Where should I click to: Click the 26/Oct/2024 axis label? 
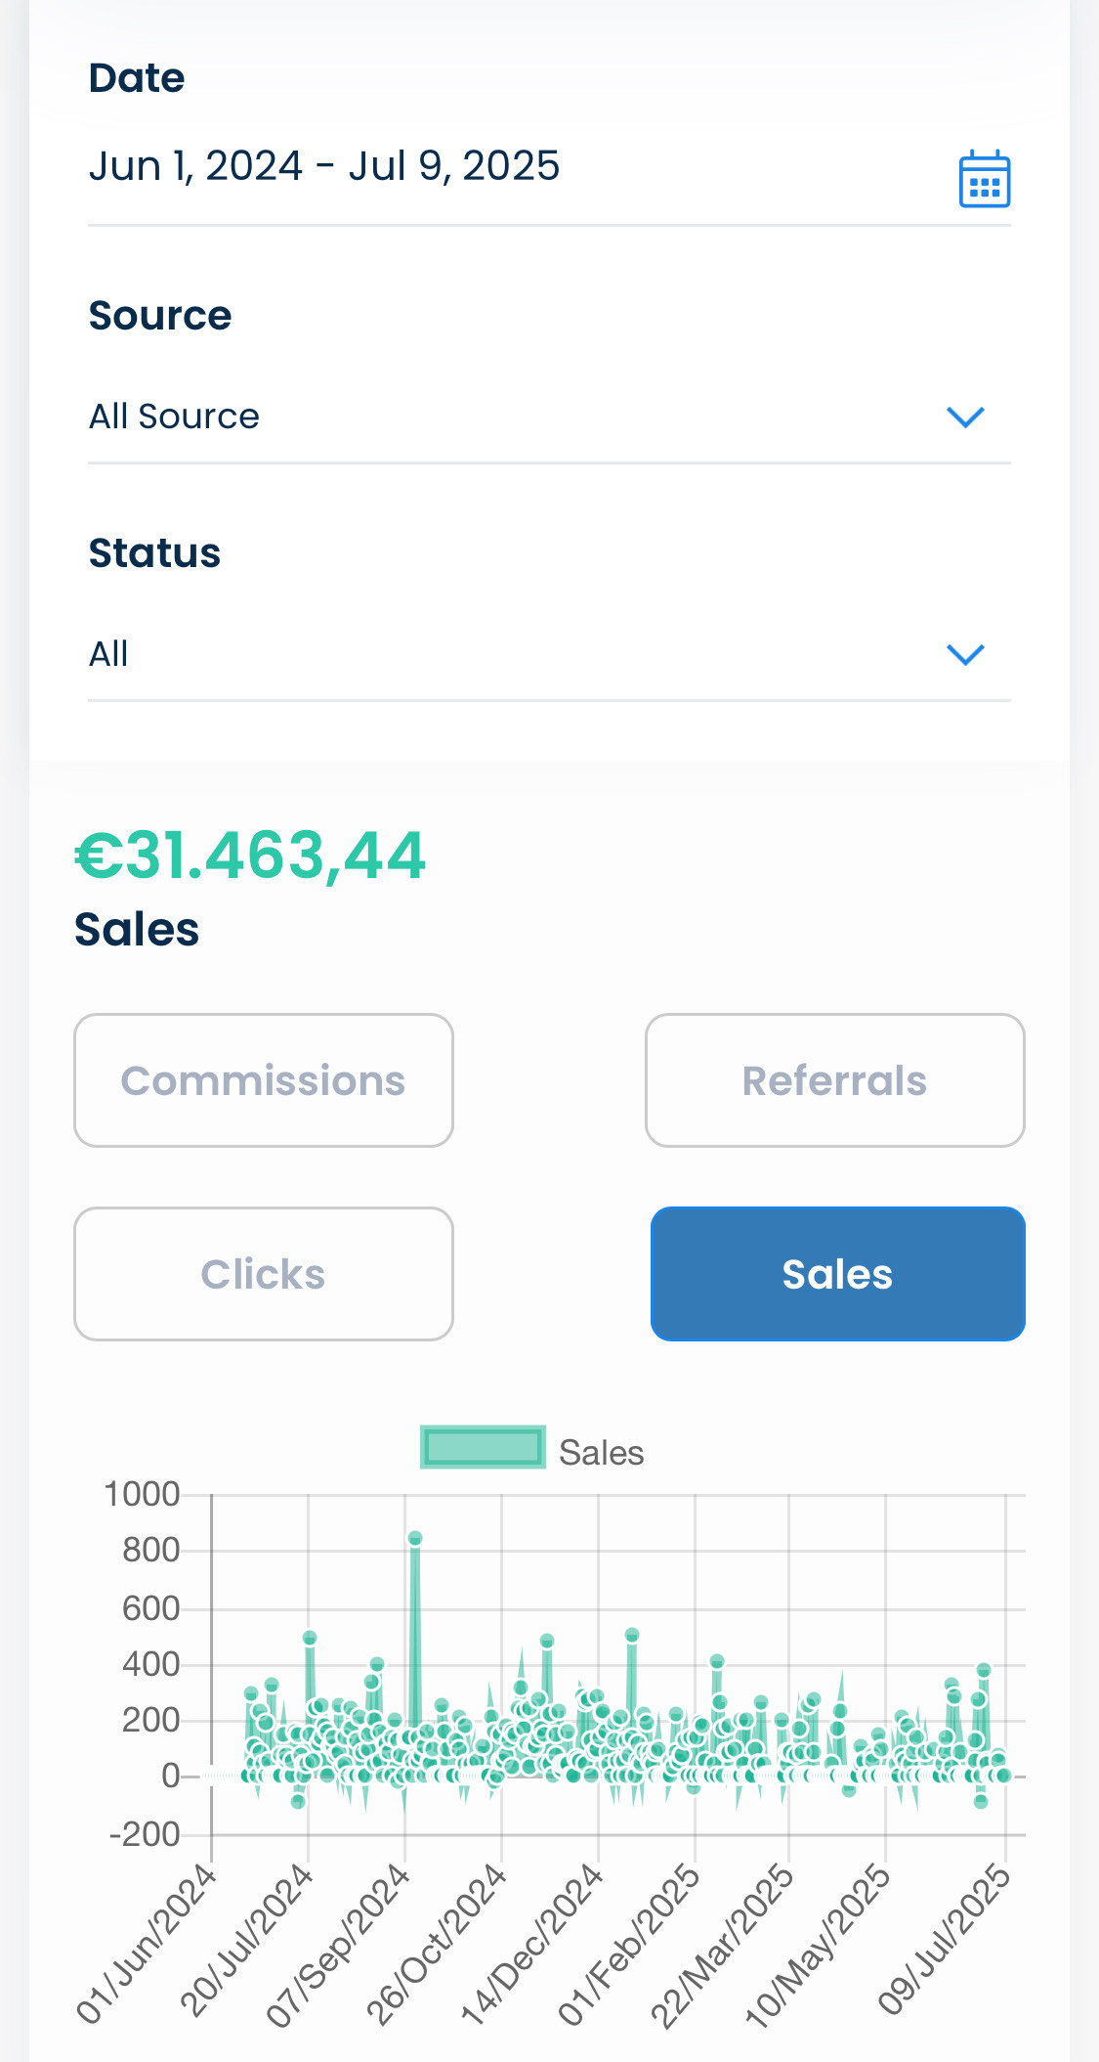point(437,1944)
